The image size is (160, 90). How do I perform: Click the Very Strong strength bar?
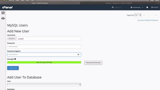(44, 62)
